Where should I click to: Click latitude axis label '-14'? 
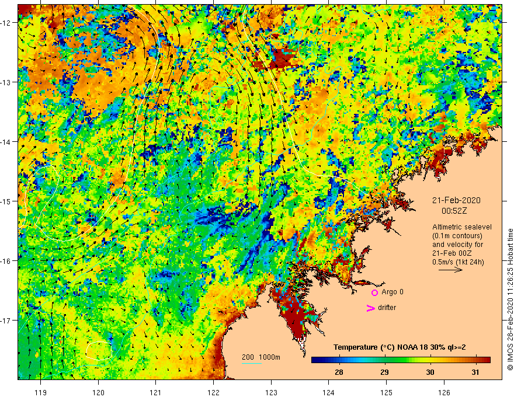(6, 142)
